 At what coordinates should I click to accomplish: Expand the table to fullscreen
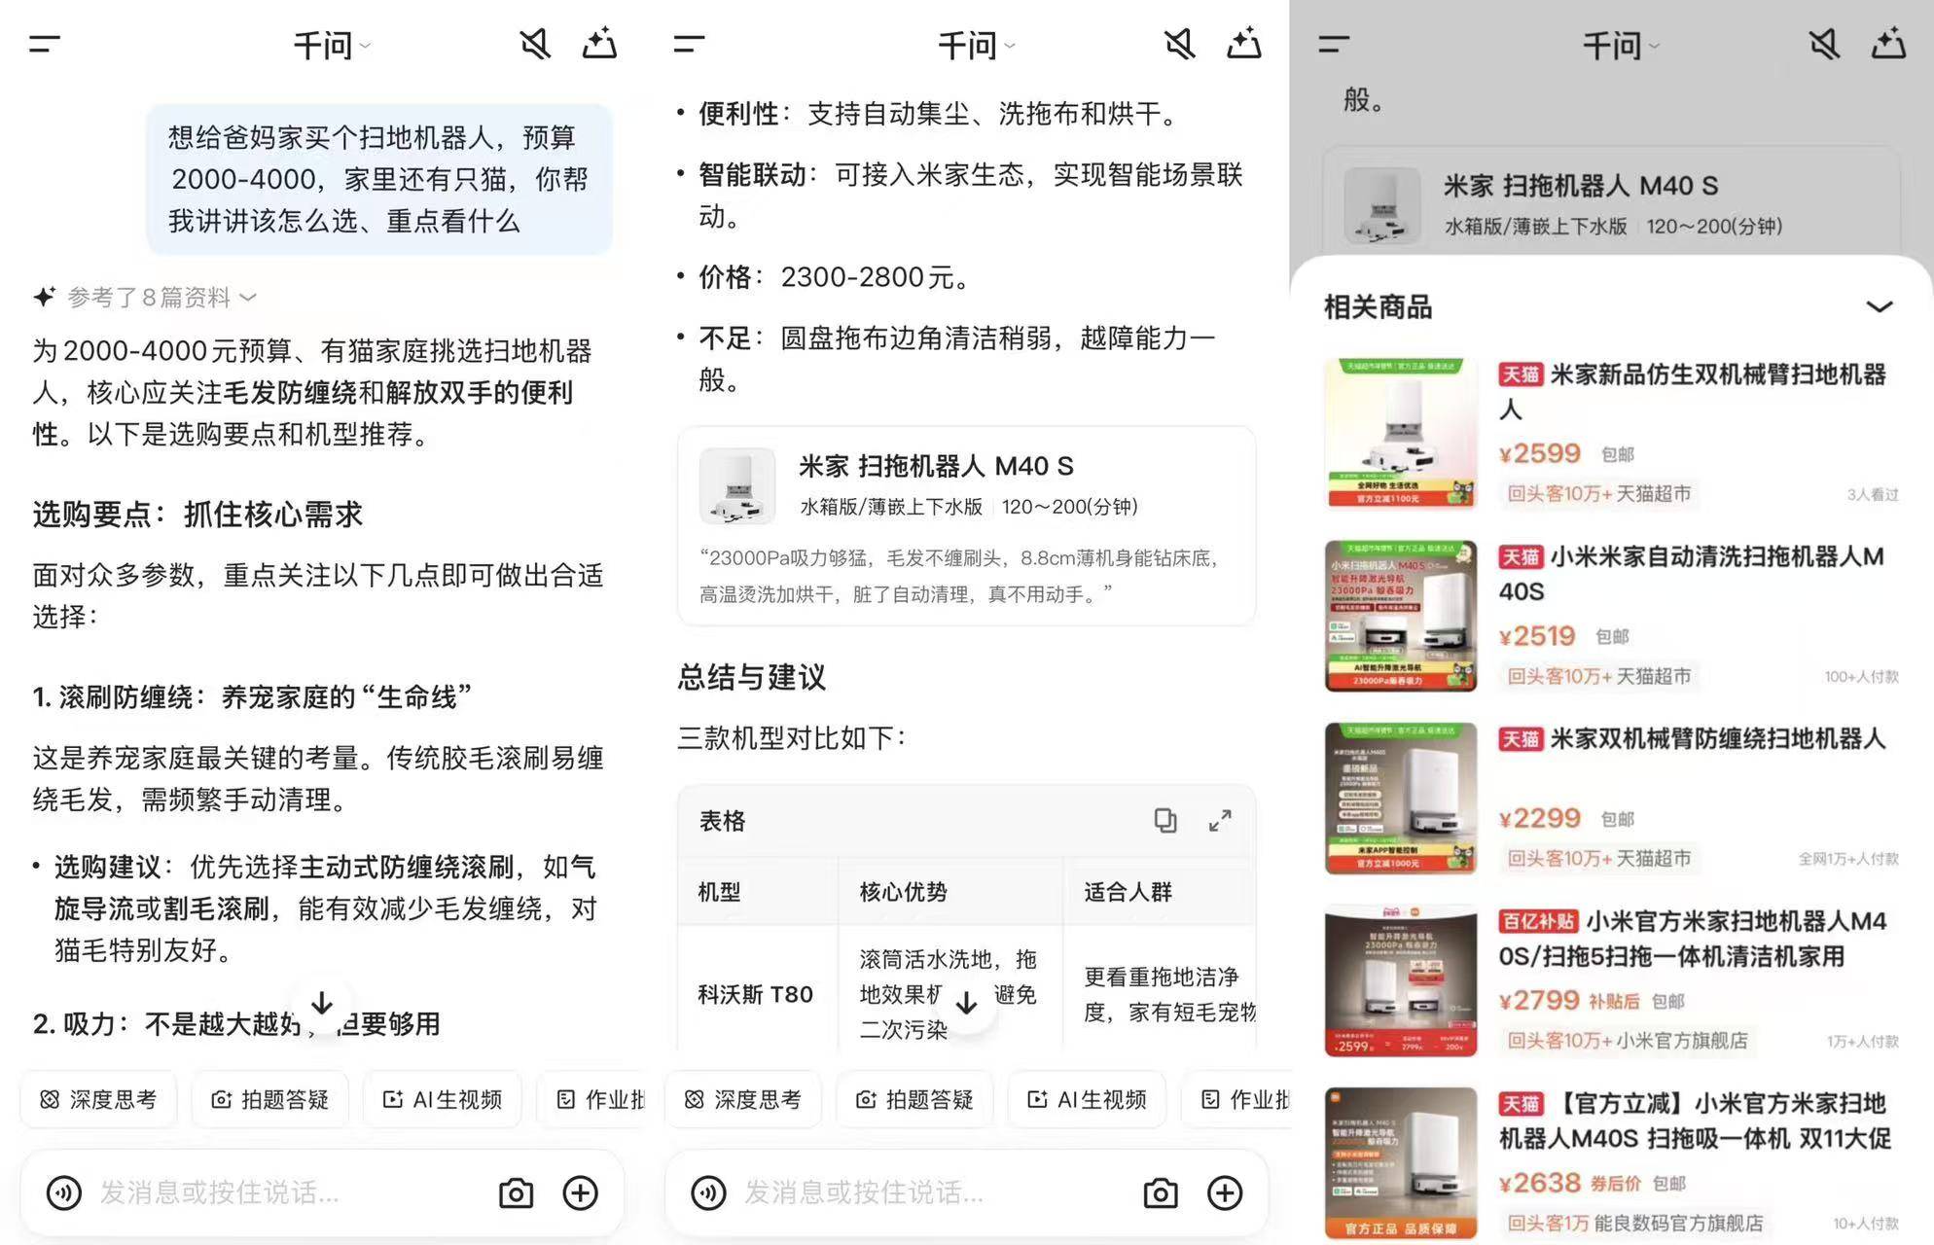click(x=1220, y=820)
